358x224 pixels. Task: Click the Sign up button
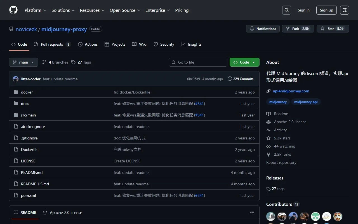point(326,10)
